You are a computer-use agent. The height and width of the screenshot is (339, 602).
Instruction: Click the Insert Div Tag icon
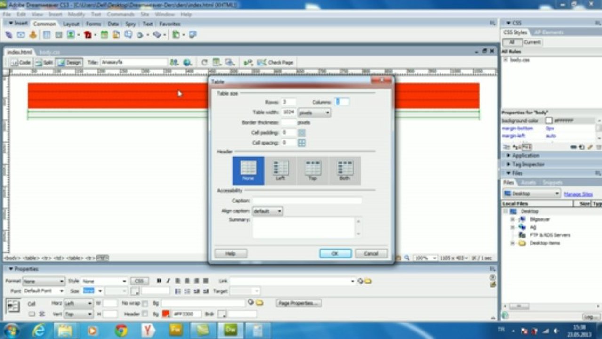click(x=59, y=35)
